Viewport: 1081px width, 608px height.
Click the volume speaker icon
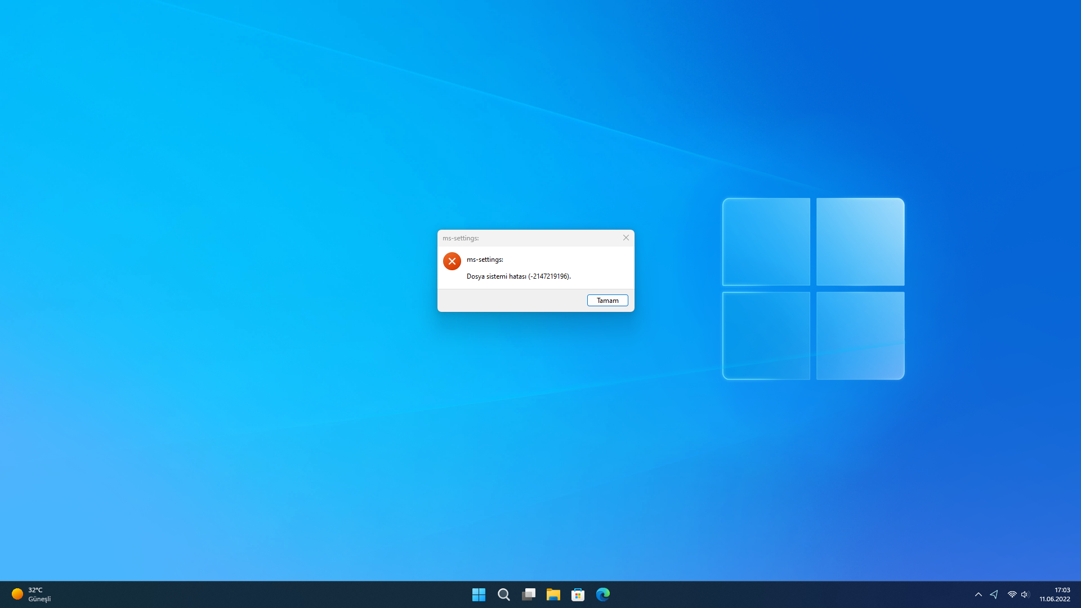click(1025, 594)
